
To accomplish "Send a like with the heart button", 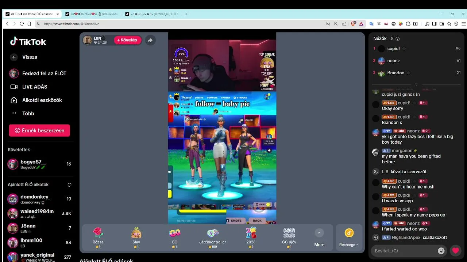I will (455, 251).
